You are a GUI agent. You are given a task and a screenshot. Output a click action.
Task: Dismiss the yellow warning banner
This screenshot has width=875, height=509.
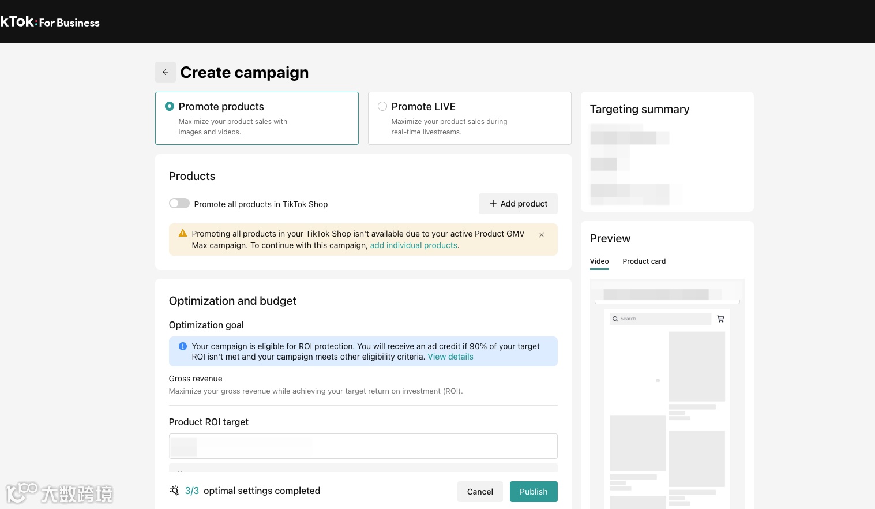pos(542,235)
